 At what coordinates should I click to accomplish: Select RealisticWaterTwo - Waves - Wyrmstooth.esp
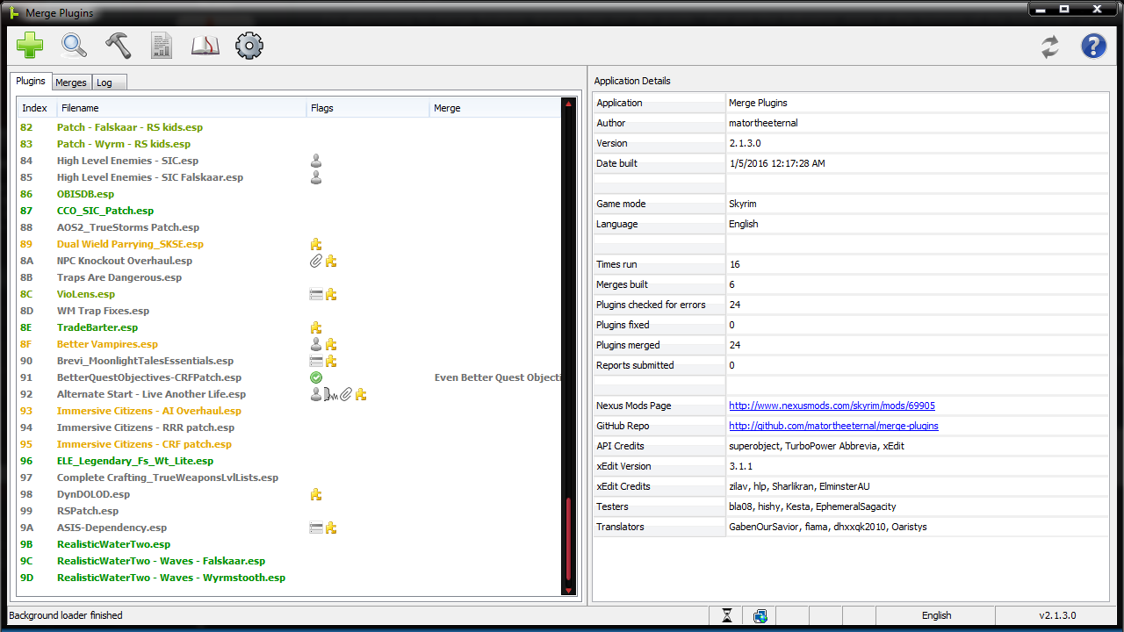coord(290,578)
